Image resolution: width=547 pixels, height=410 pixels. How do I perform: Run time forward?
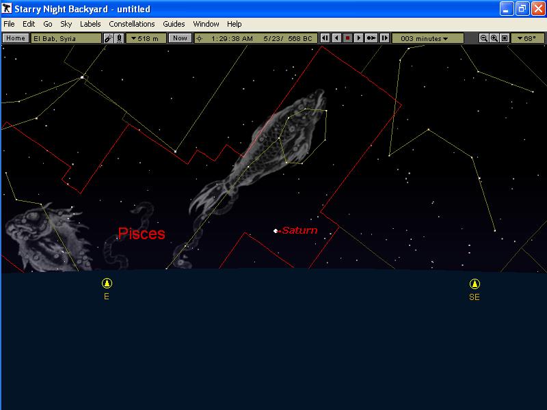358,38
